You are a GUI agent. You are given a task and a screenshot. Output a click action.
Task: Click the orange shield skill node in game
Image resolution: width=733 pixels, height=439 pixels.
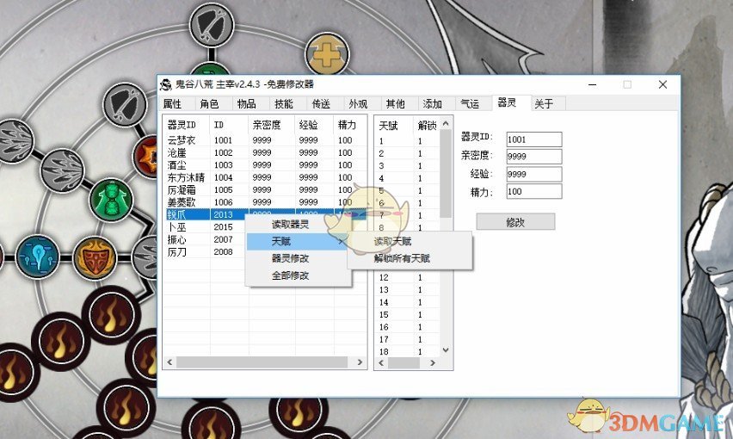95,257
